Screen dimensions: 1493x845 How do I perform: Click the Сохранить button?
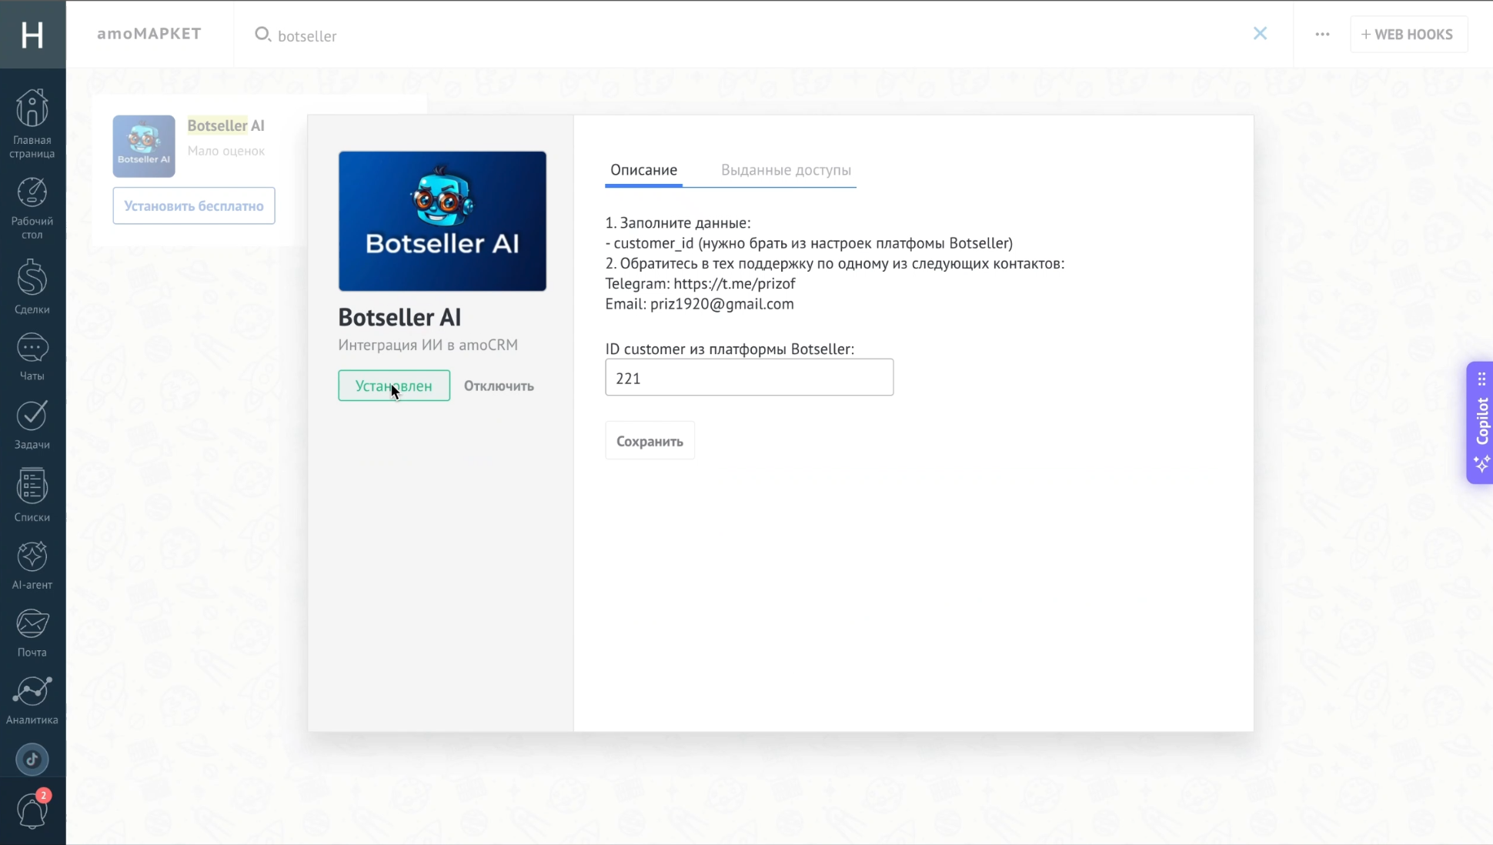pyautogui.click(x=650, y=441)
